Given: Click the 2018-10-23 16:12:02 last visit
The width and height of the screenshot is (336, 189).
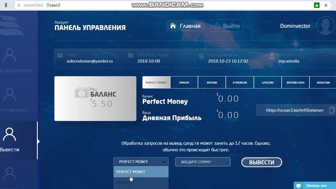Looking at the screenshot, I should click(x=228, y=61).
